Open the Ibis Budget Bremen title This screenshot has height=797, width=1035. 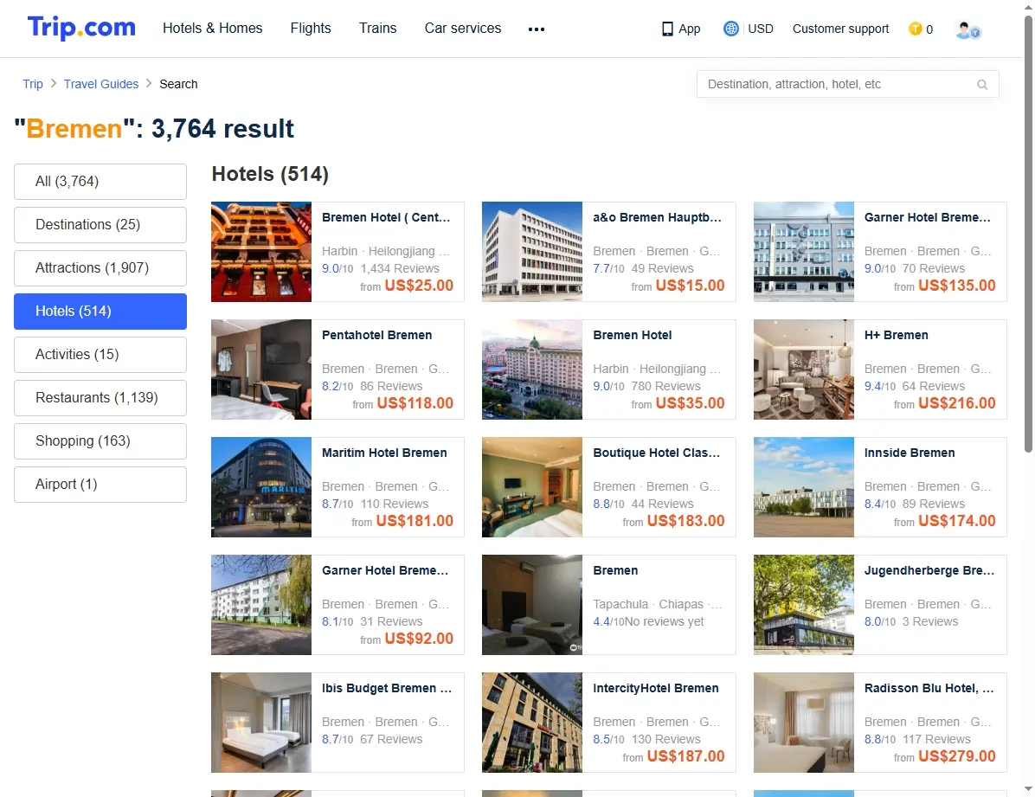387,688
